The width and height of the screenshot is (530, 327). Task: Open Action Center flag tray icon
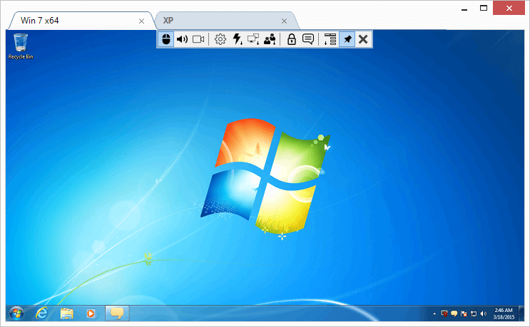point(464,314)
